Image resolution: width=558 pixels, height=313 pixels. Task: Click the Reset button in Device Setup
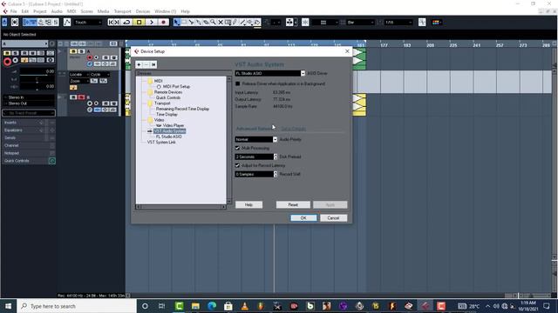pyautogui.click(x=293, y=205)
